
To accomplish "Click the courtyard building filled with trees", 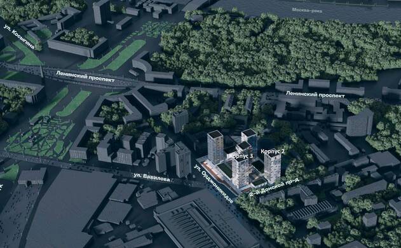I will point(78,42).
